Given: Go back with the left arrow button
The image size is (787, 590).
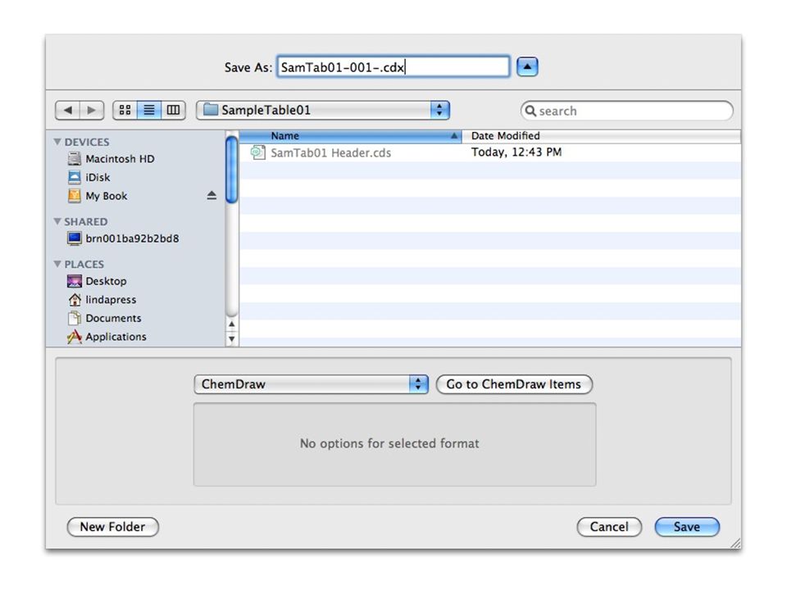Looking at the screenshot, I should (67, 110).
